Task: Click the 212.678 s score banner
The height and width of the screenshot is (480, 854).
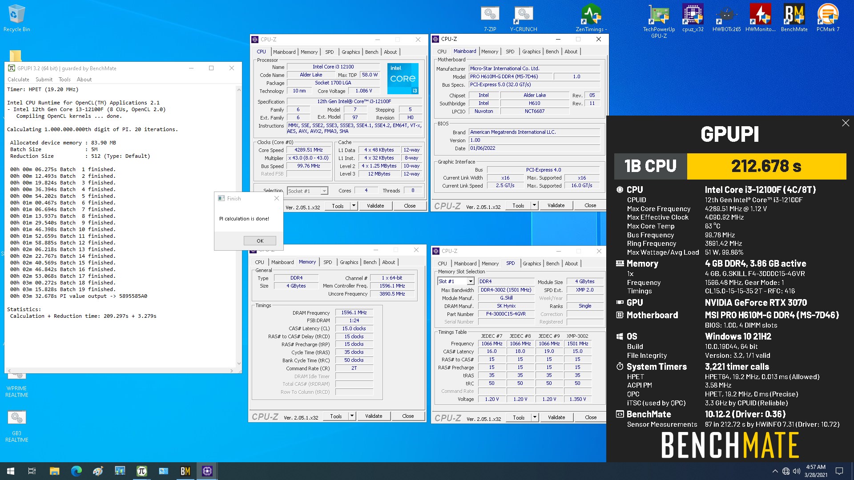Action: point(766,166)
